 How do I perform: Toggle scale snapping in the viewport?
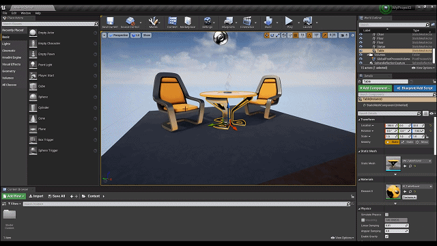tap(325, 36)
